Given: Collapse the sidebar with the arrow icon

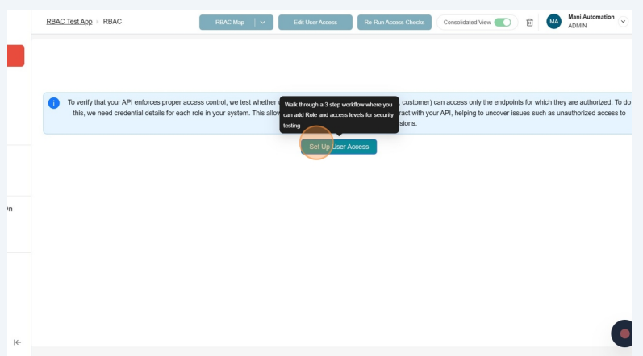Looking at the screenshot, I should (17, 342).
